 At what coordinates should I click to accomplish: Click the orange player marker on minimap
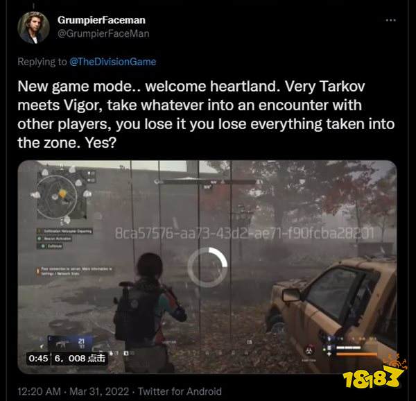coord(62,194)
